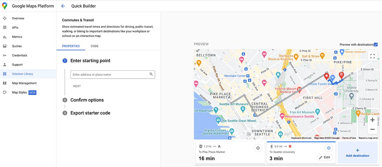Click the Virginia Mason Medical pin
This screenshot has width=382, height=167.
pos(299,90)
